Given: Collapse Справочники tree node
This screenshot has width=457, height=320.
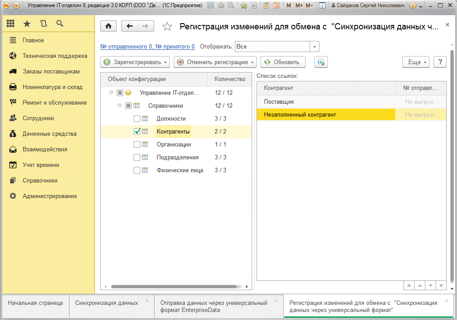Looking at the screenshot, I should coord(119,105).
